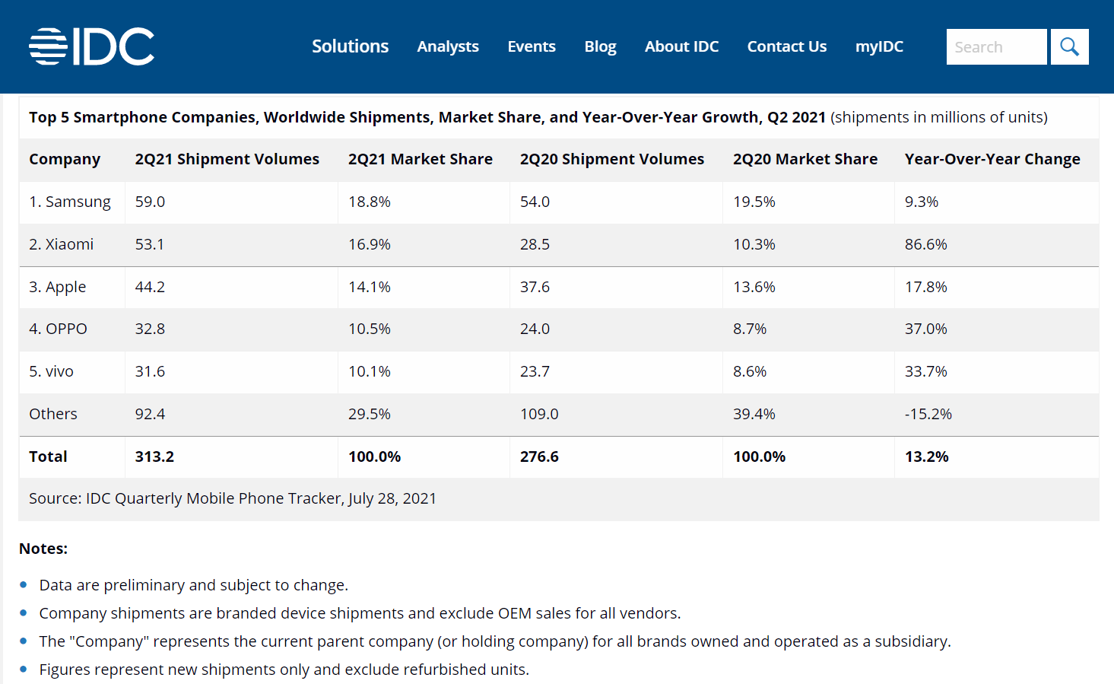
Task: Open the myIDC menu item
Action: [879, 46]
